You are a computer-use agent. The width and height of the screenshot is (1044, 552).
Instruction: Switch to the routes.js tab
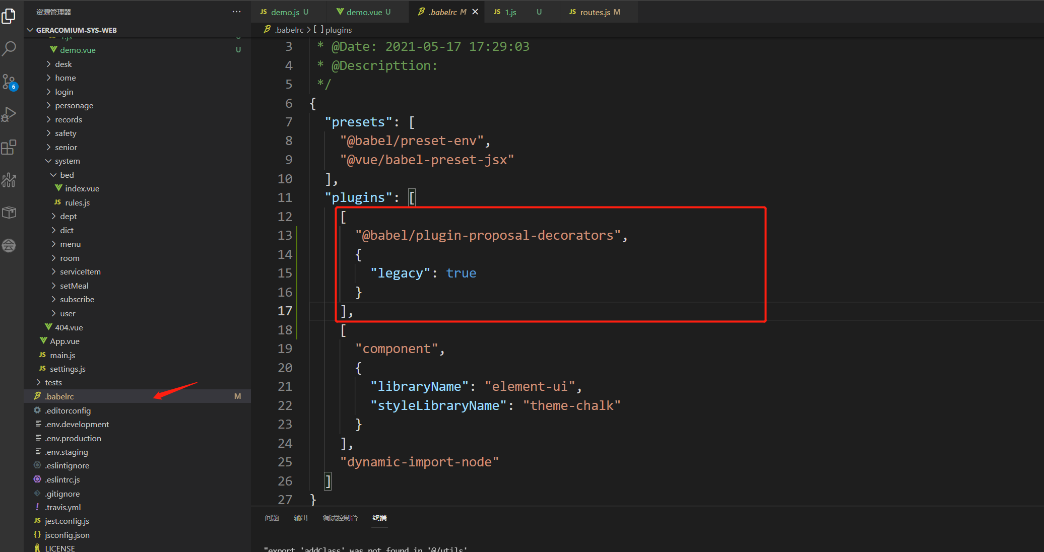tap(595, 12)
